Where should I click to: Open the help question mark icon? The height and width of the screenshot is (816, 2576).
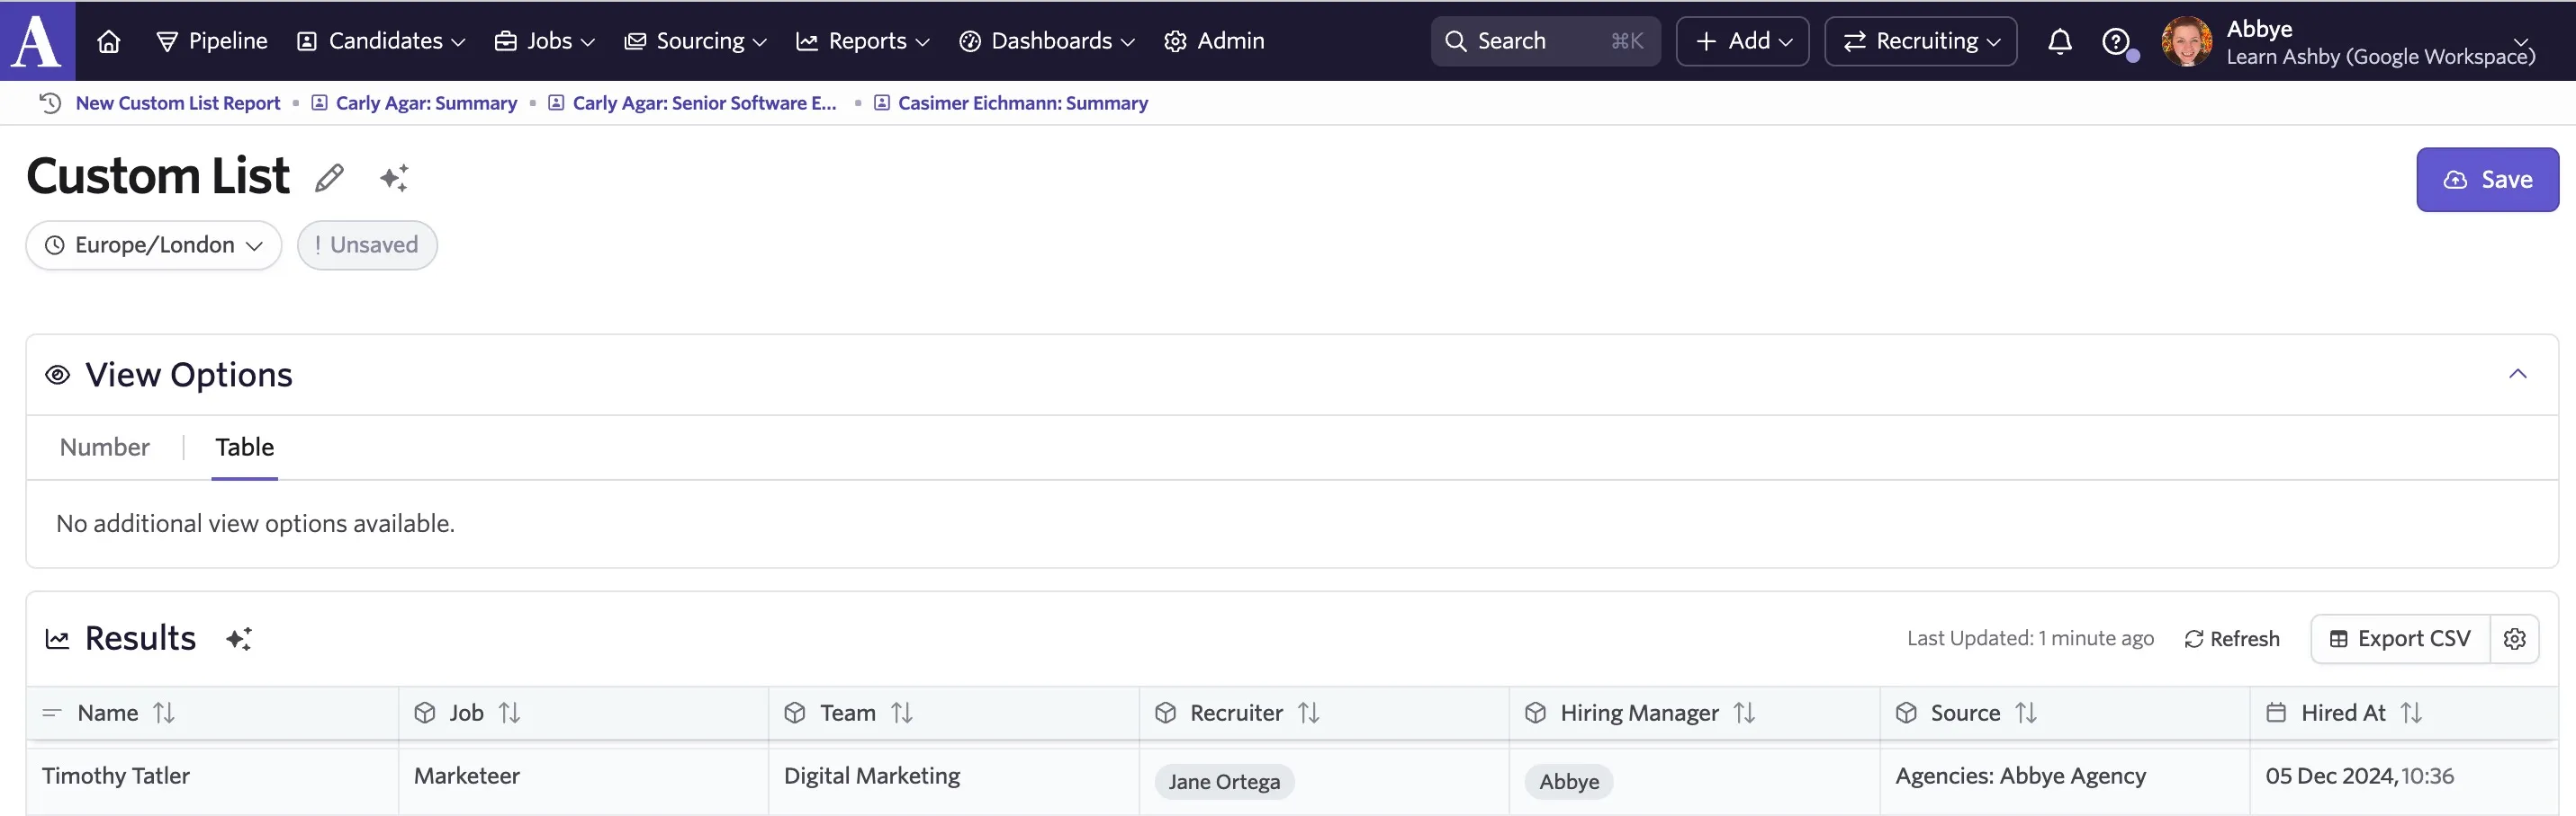2115,41
